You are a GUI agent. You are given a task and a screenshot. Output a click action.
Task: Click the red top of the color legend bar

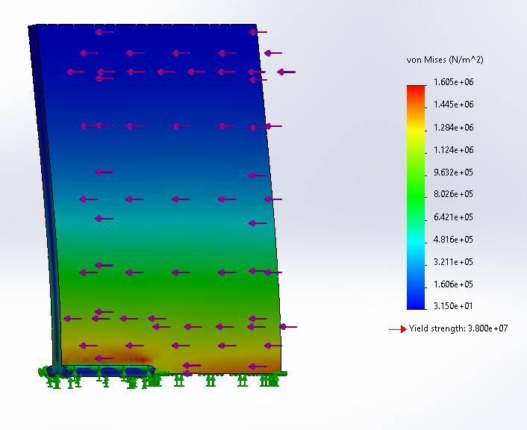pyautogui.click(x=416, y=90)
